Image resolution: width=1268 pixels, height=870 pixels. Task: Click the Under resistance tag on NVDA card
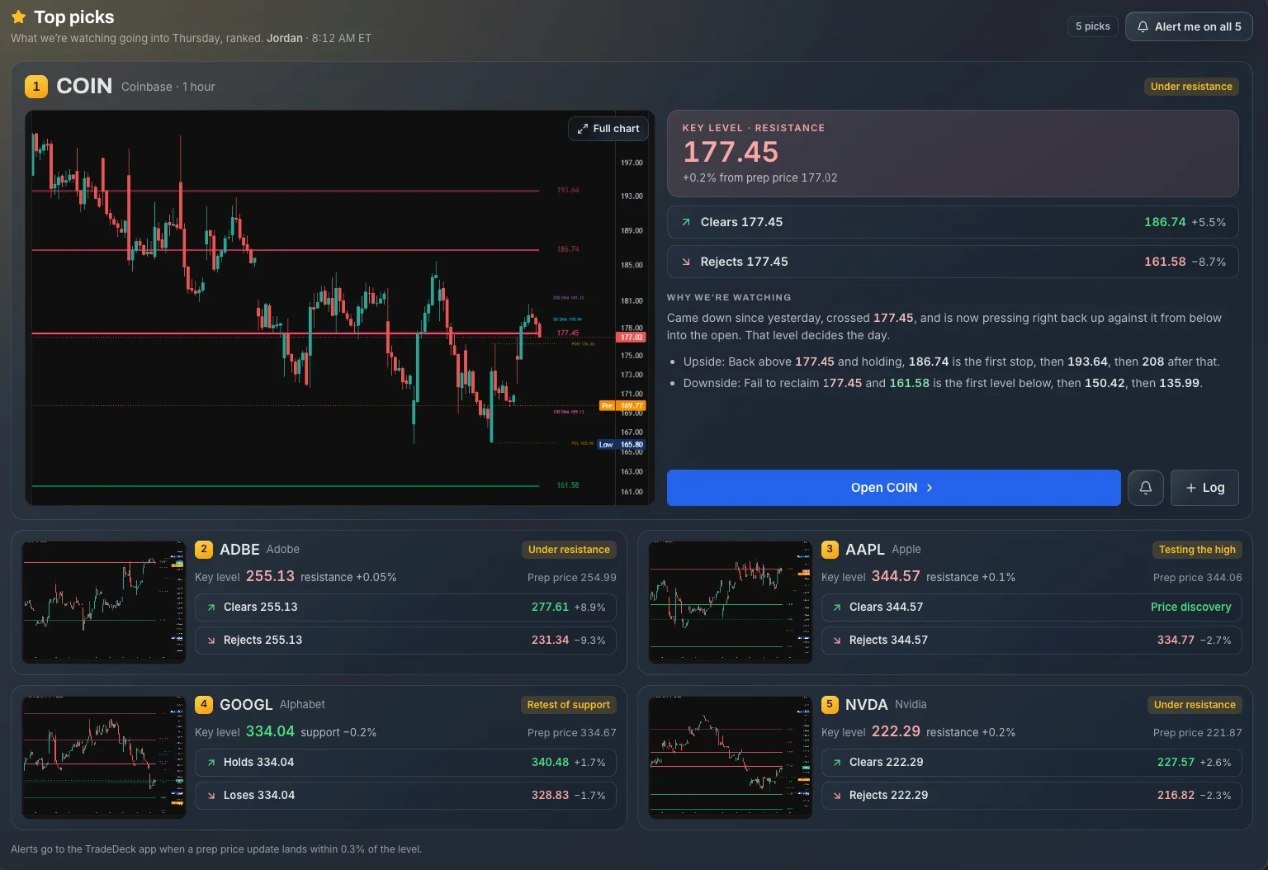coord(1195,705)
